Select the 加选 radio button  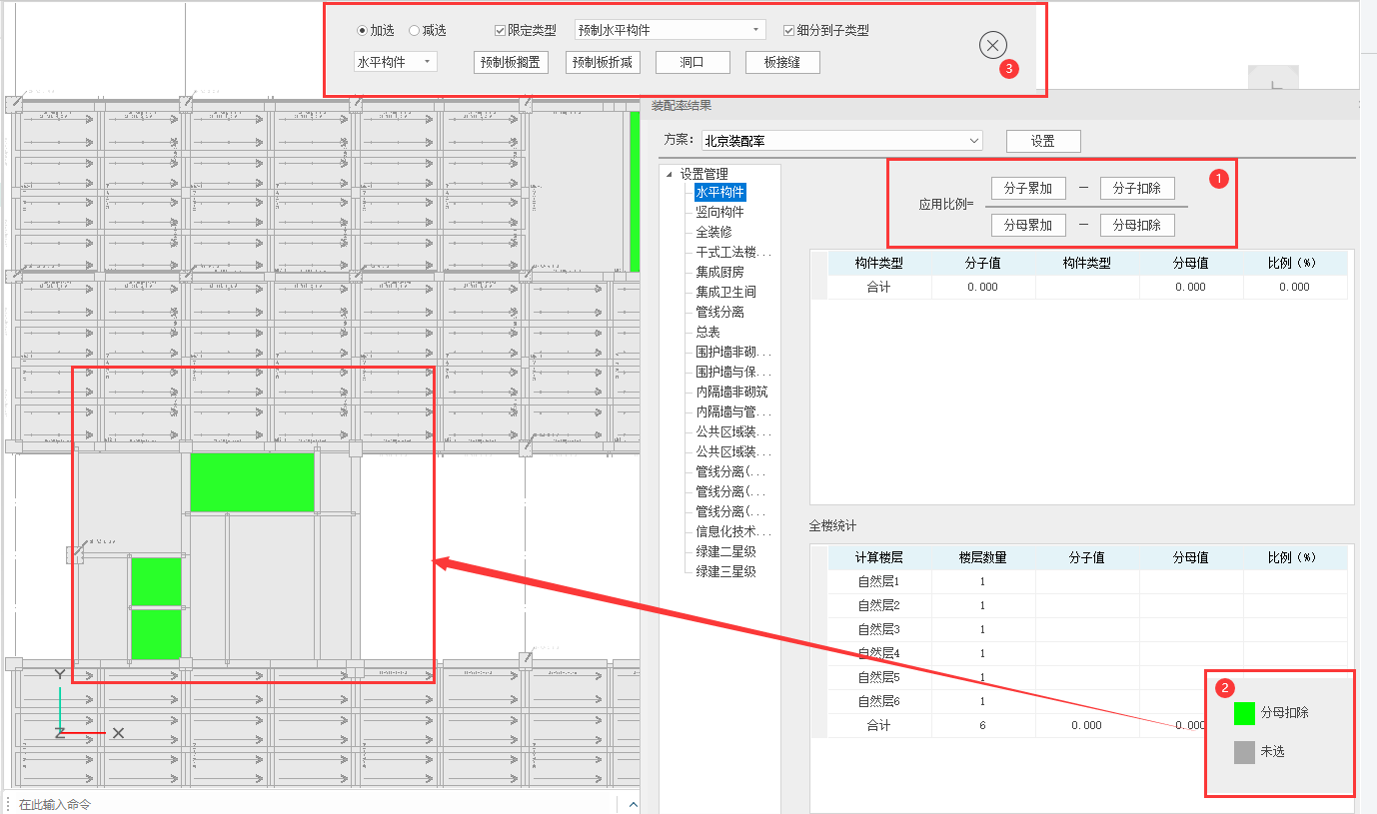coord(362,31)
